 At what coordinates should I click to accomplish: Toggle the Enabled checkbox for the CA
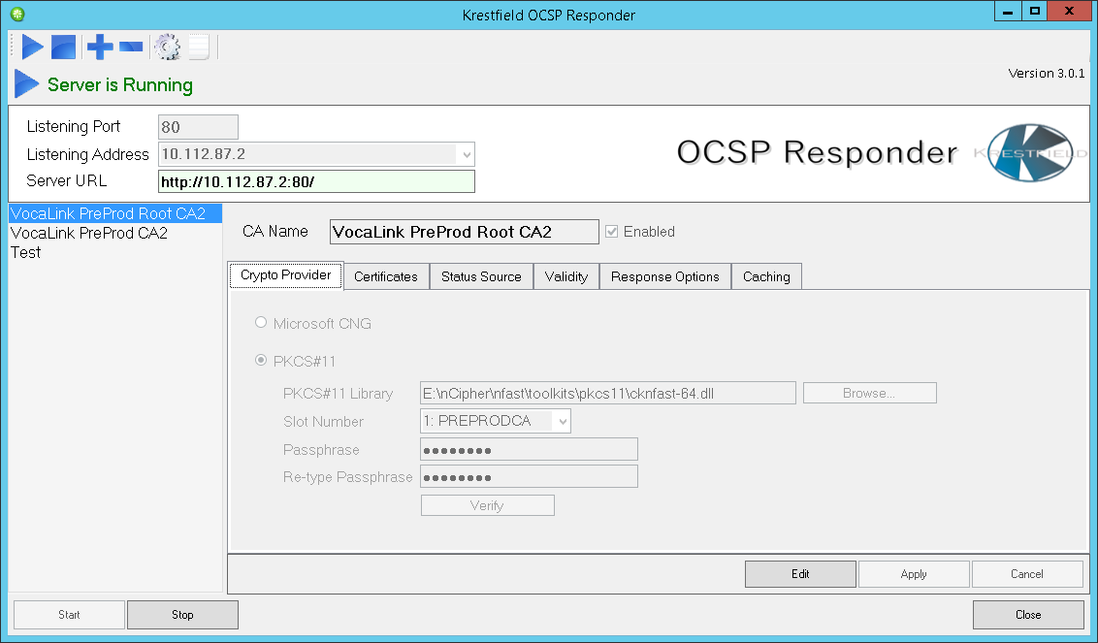(x=611, y=231)
